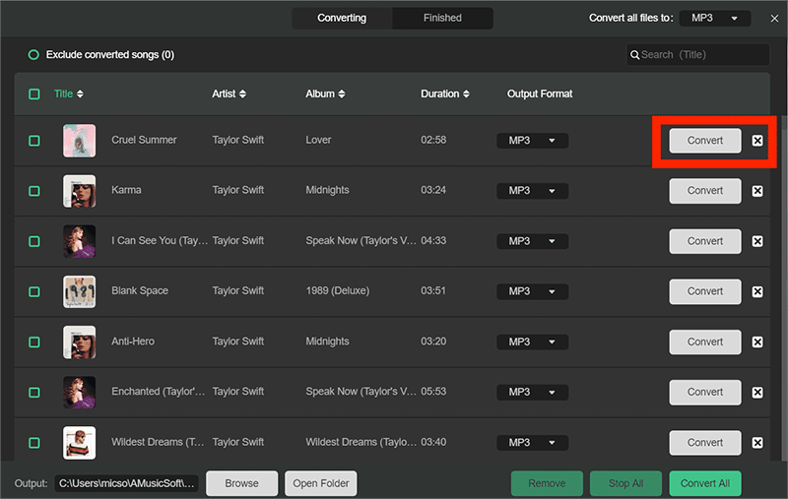Click the Remove button
Image resolution: width=788 pixels, height=499 pixels.
pyautogui.click(x=547, y=483)
